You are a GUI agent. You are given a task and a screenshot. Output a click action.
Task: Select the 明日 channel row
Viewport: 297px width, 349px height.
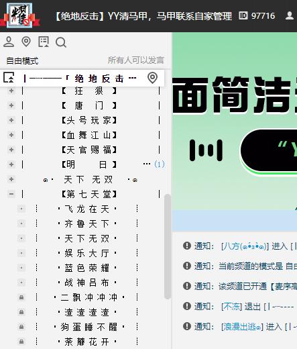coord(89,164)
